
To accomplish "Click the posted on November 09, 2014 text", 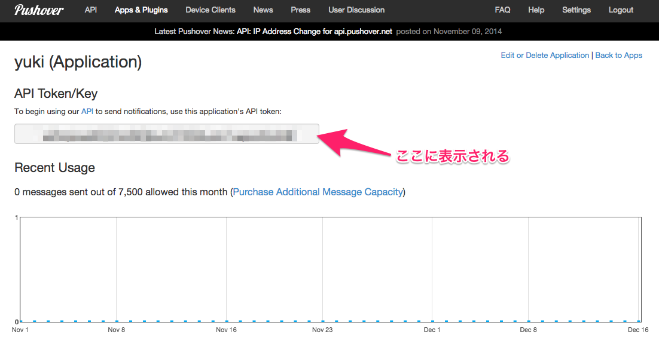I will 449,32.
